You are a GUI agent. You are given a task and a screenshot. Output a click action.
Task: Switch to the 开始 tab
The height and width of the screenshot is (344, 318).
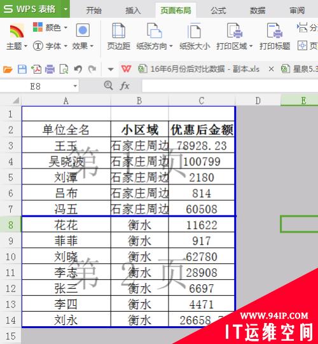click(93, 10)
